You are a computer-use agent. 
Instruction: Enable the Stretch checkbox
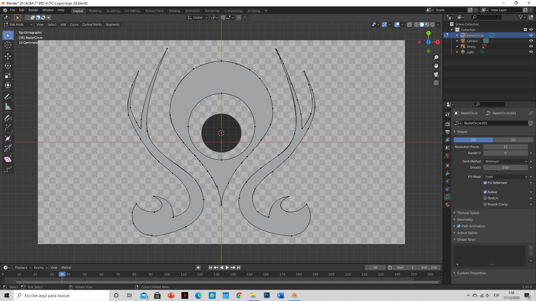tap(485, 198)
